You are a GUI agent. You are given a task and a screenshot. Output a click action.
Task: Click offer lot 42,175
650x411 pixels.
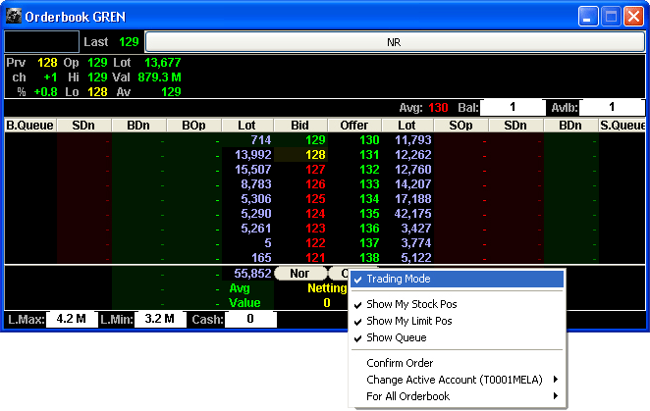pos(413,214)
